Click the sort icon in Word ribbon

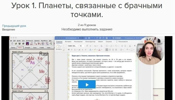point(130,46)
